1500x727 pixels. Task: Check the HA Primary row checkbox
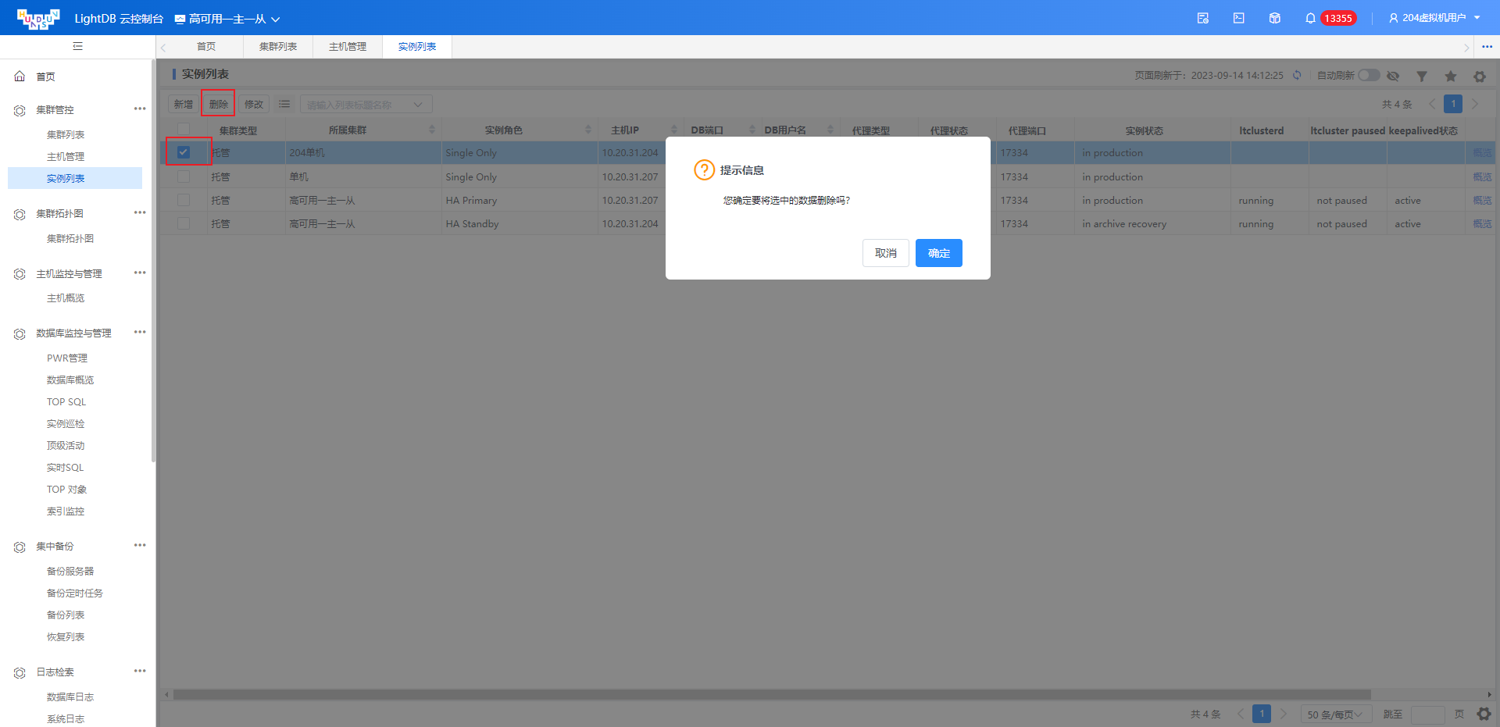pyautogui.click(x=184, y=200)
